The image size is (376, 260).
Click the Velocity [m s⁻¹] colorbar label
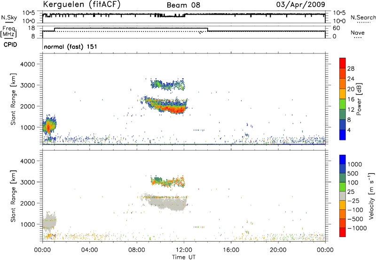[371, 196]
